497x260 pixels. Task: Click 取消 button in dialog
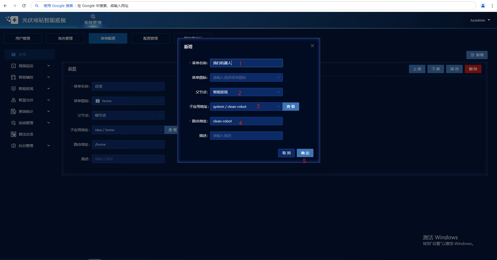click(286, 153)
